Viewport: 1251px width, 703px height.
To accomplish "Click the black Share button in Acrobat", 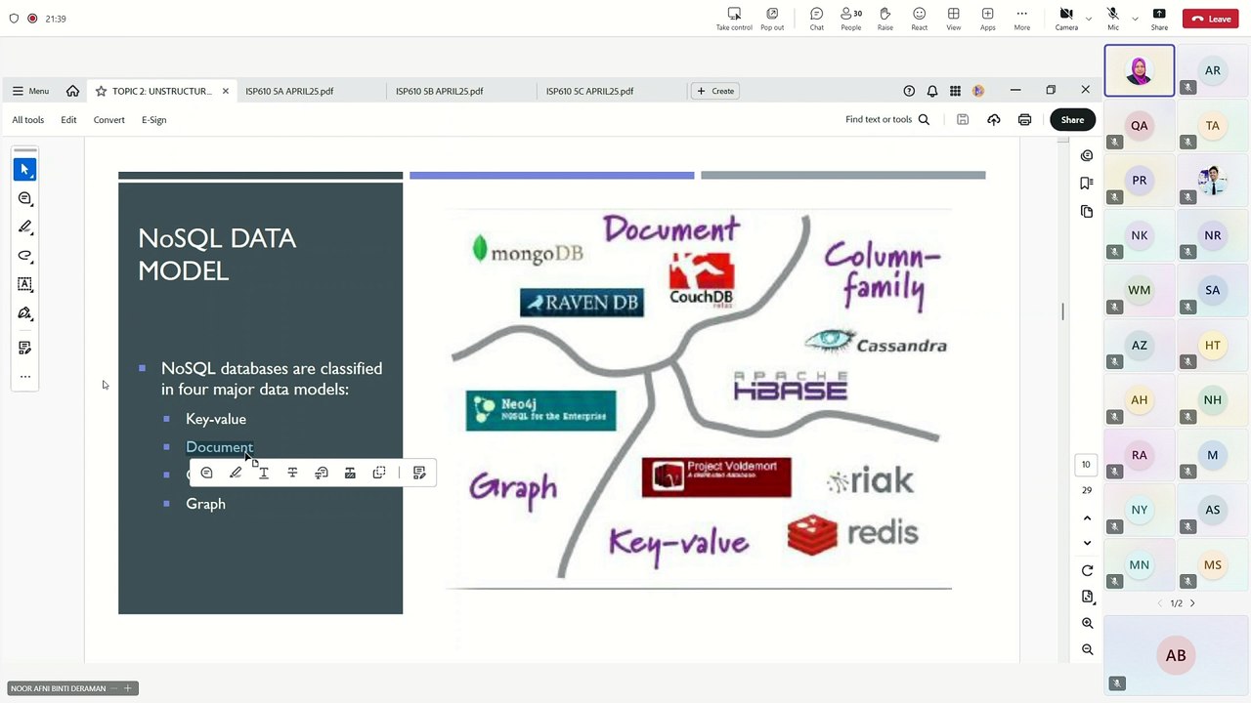I will click(x=1072, y=119).
